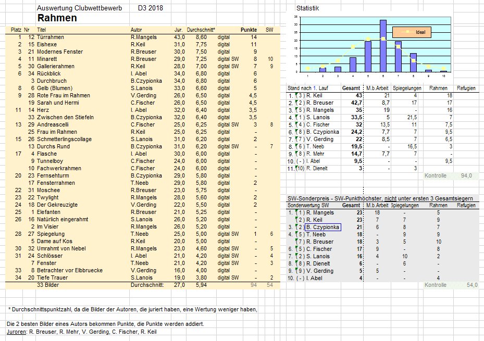Click the 'Punkte' column header
484x341 pixels.
pyautogui.click(x=249, y=30)
